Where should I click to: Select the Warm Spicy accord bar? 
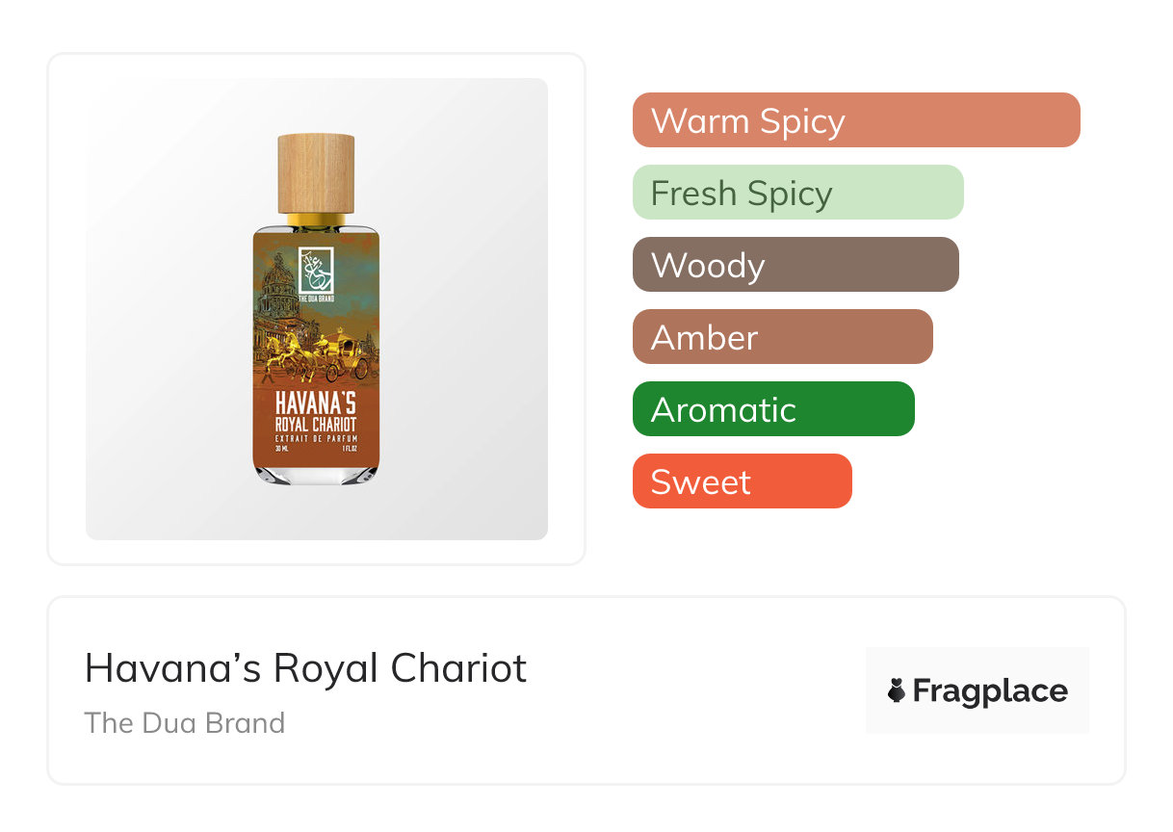(x=855, y=120)
